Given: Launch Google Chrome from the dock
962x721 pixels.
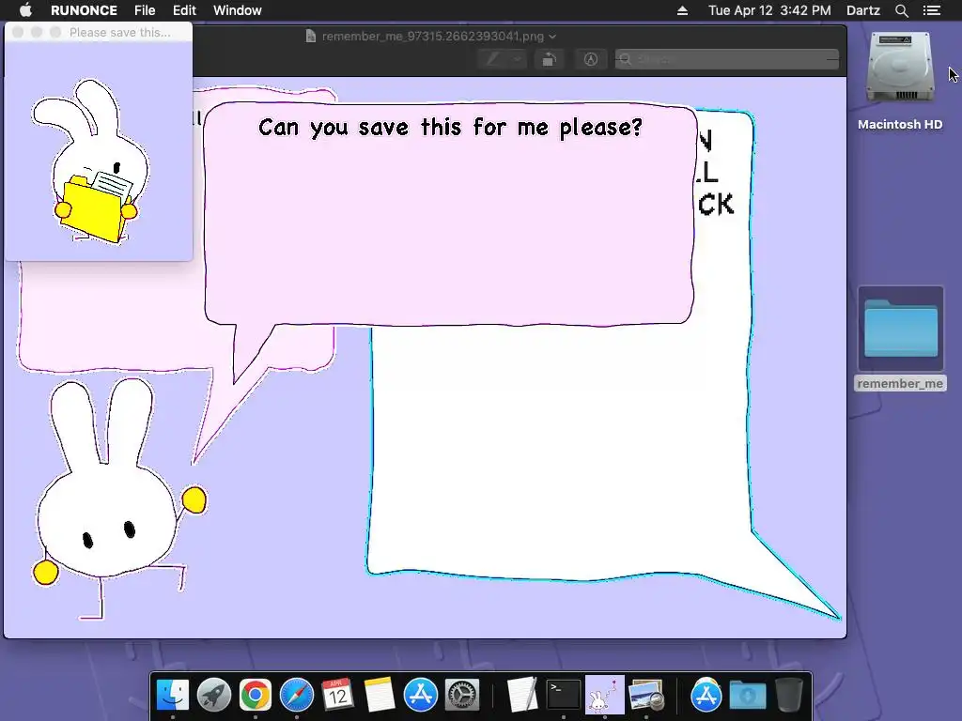Looking at the screenshot, I should [256, 696].
